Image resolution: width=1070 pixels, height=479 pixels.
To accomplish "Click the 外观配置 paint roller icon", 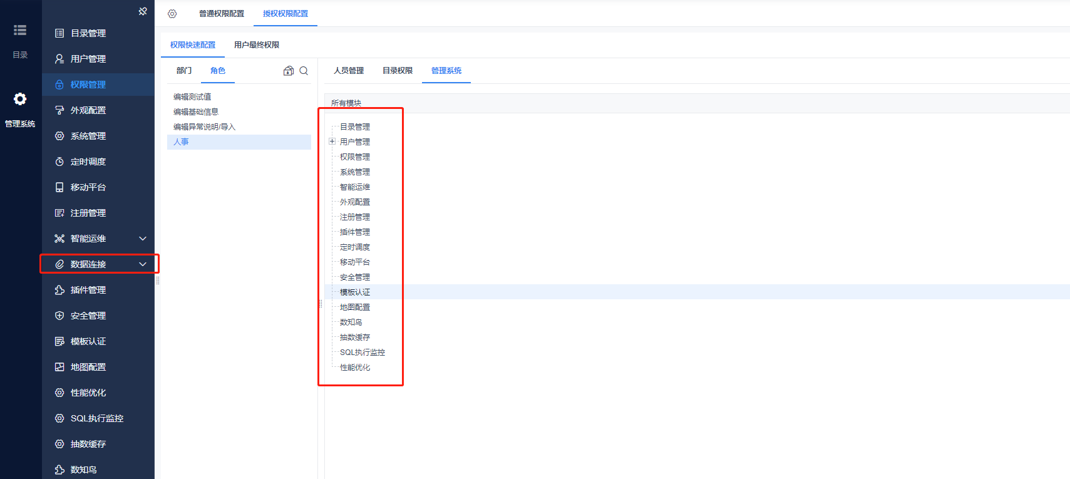I will coord(59,110).
